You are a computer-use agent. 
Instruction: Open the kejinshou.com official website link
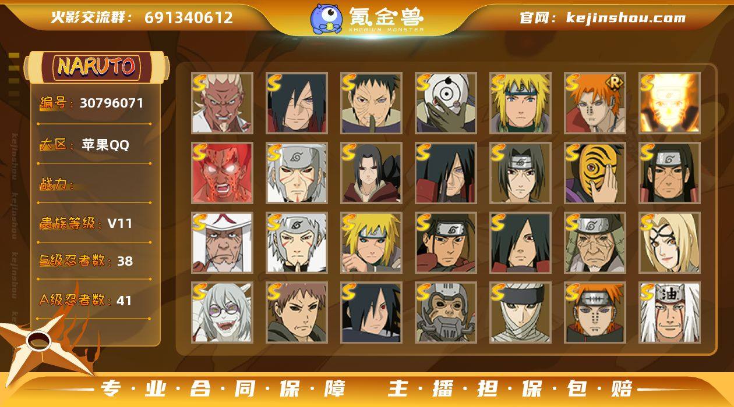(x=603, y=17)
